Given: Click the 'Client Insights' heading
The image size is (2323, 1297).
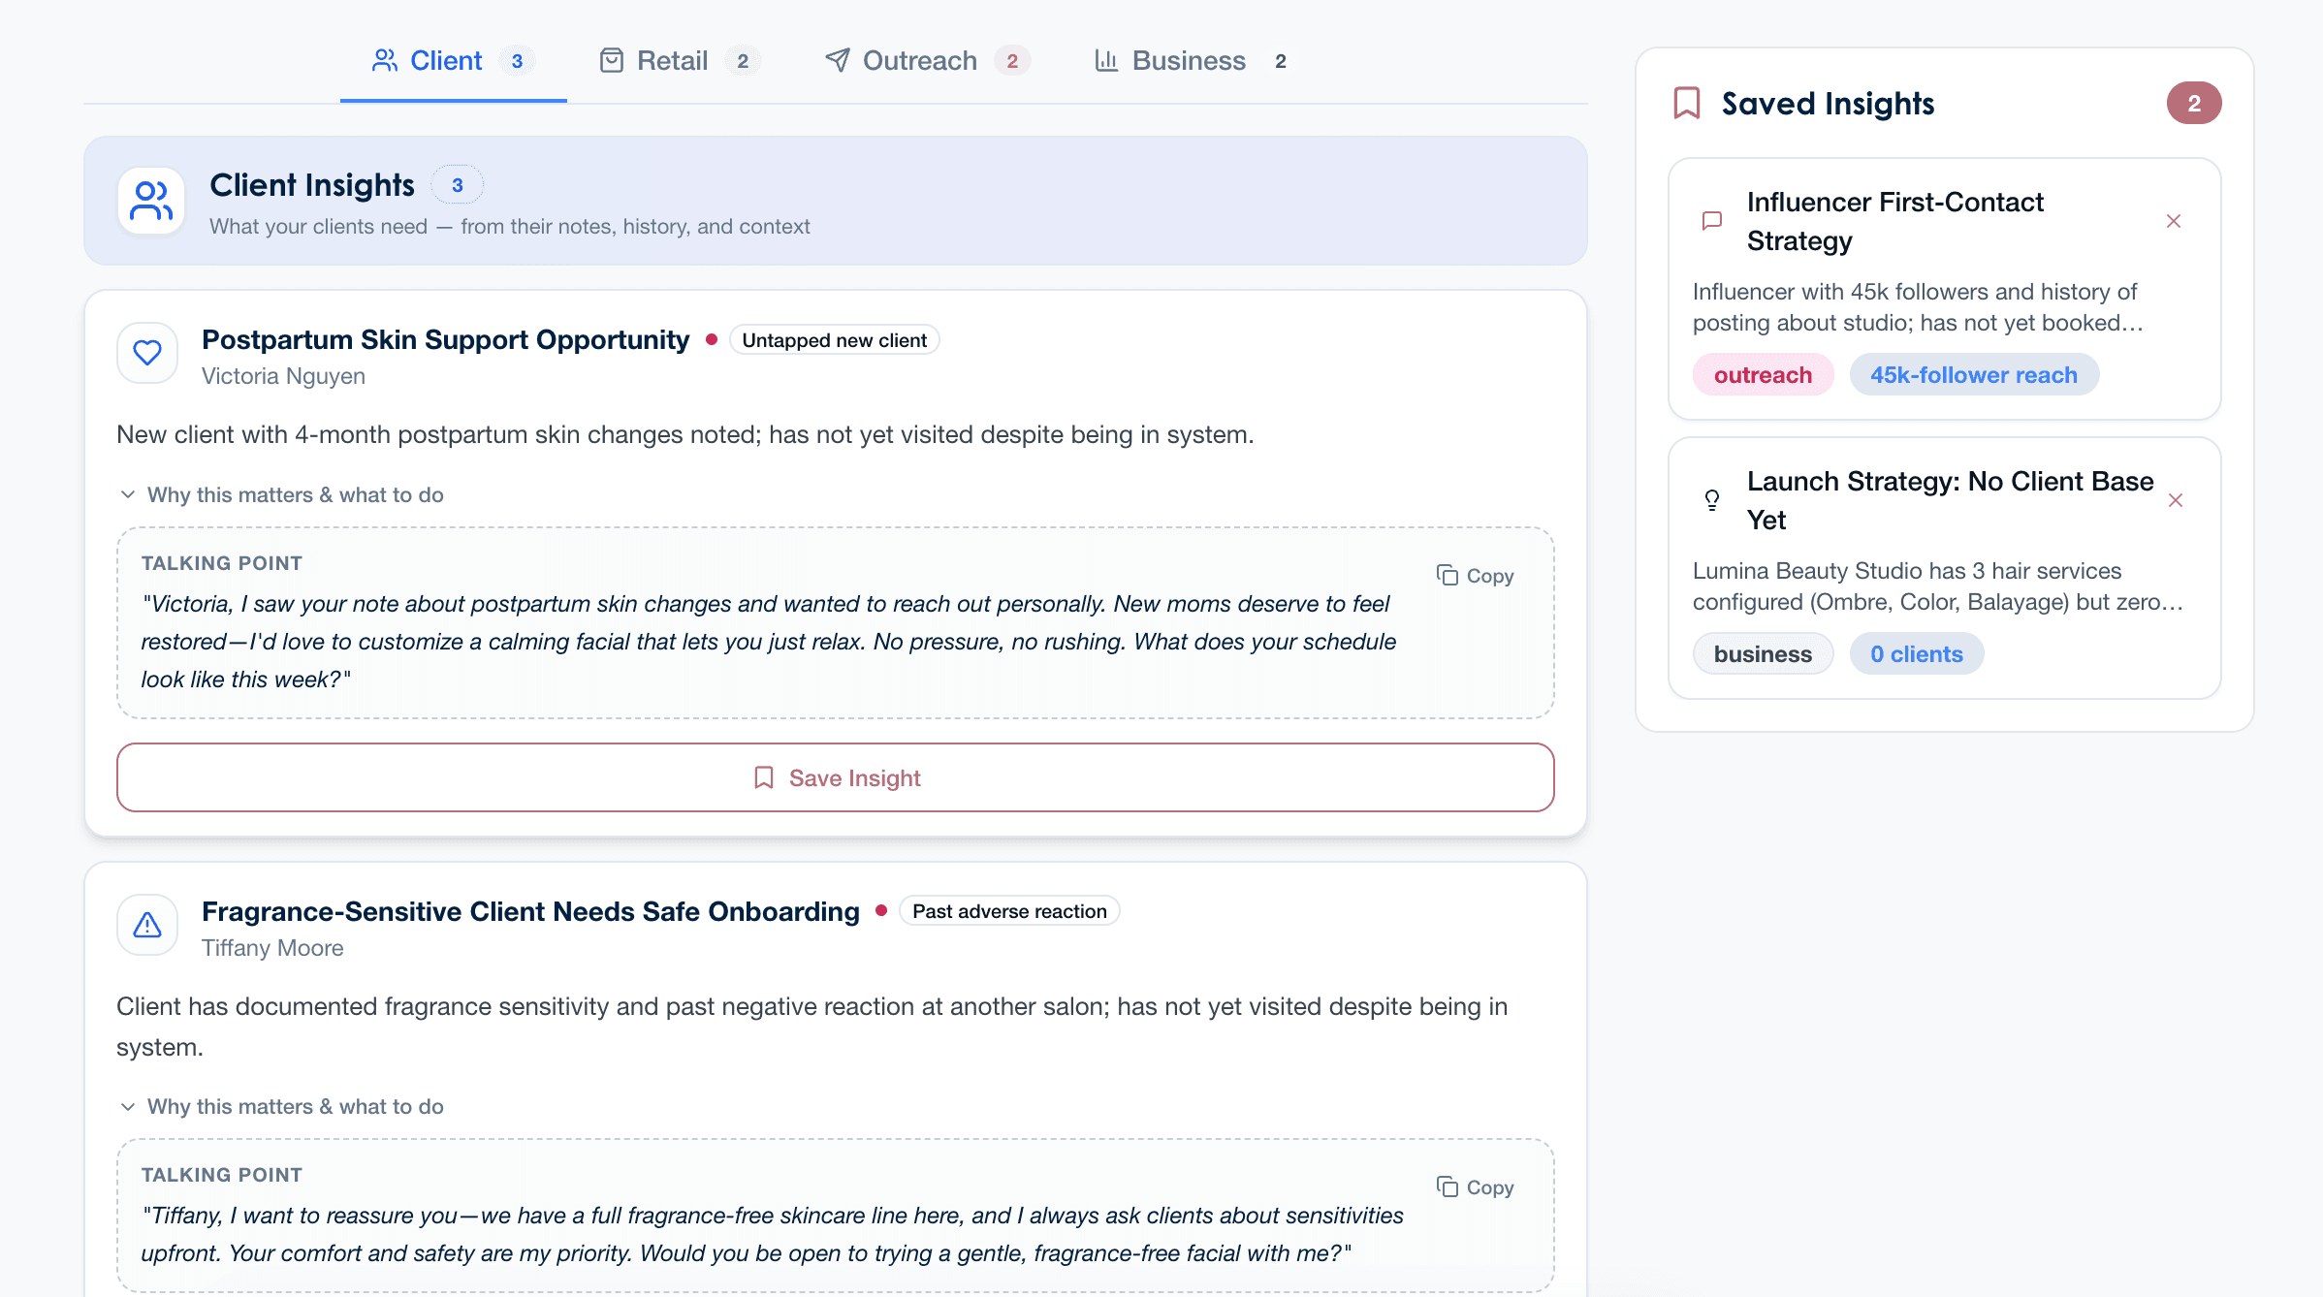Looking at the screenshot, I should tap(312, 184).
